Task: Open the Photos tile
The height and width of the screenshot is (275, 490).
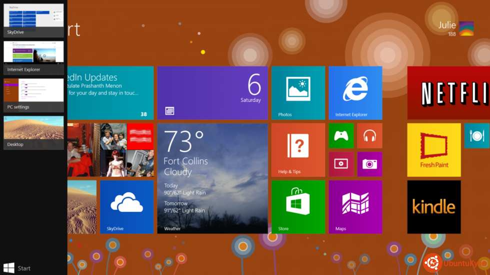Action: click(298, 93)
